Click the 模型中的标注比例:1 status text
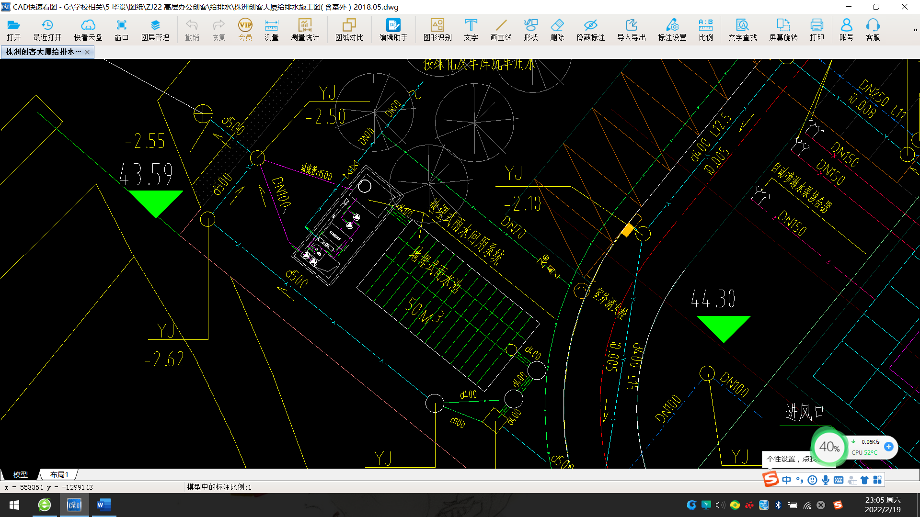The image size is (920, 517). [x=219, y=487]
